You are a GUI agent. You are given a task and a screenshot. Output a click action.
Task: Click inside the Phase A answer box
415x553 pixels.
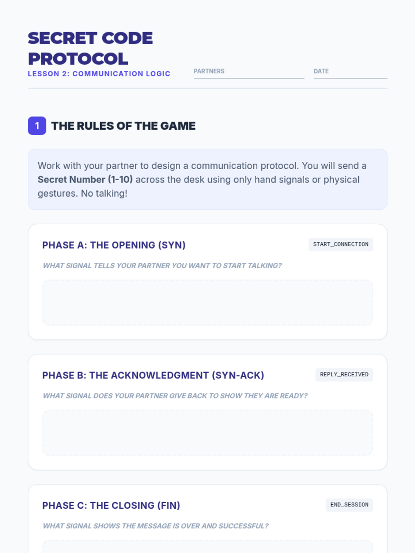point(207,303)
